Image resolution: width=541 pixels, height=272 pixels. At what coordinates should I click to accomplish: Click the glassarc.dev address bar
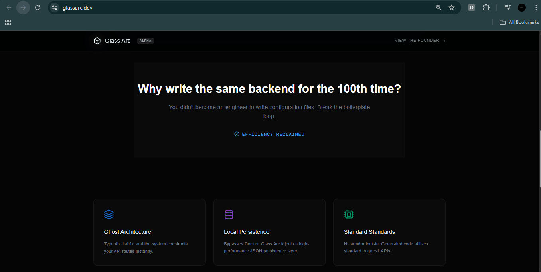(x=239, y=8)
